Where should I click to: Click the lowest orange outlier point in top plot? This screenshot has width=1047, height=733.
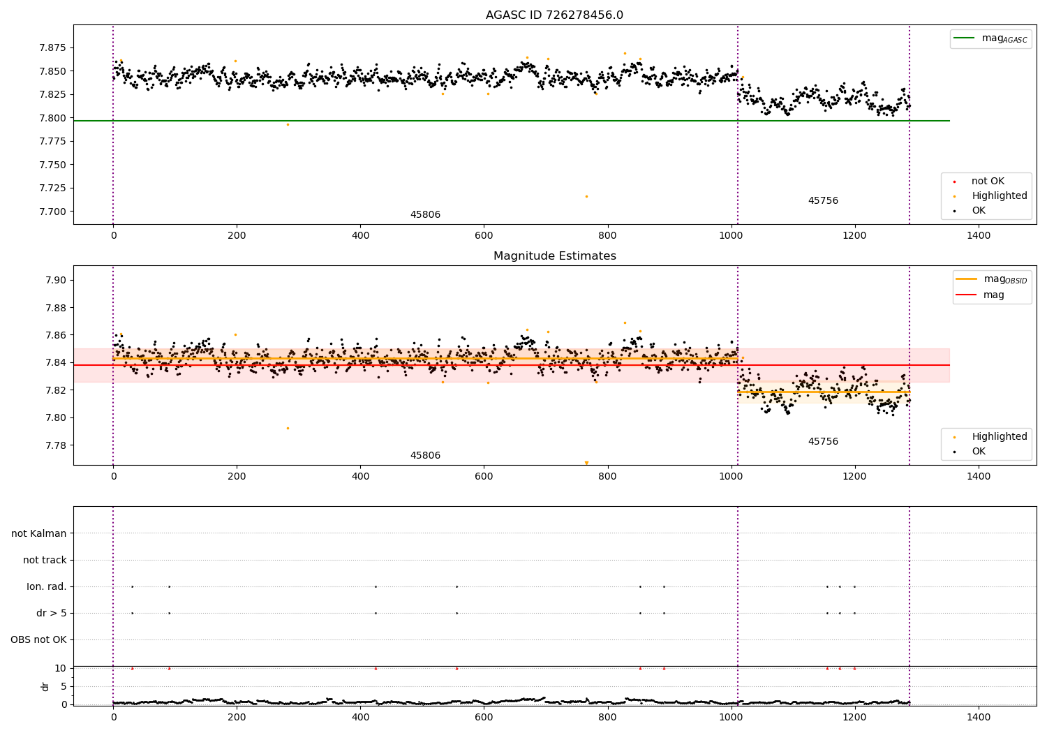point(586,196)
